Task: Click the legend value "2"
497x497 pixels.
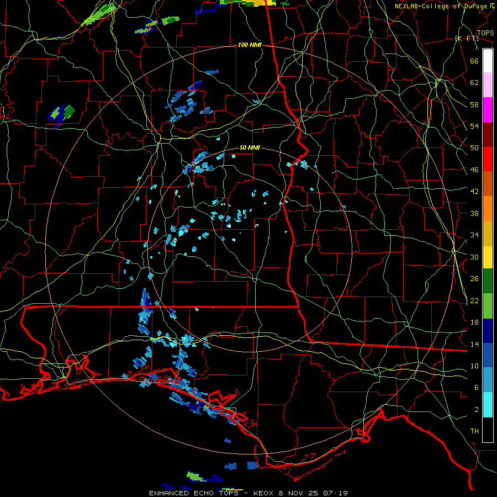Action: [x=477, y=410]
